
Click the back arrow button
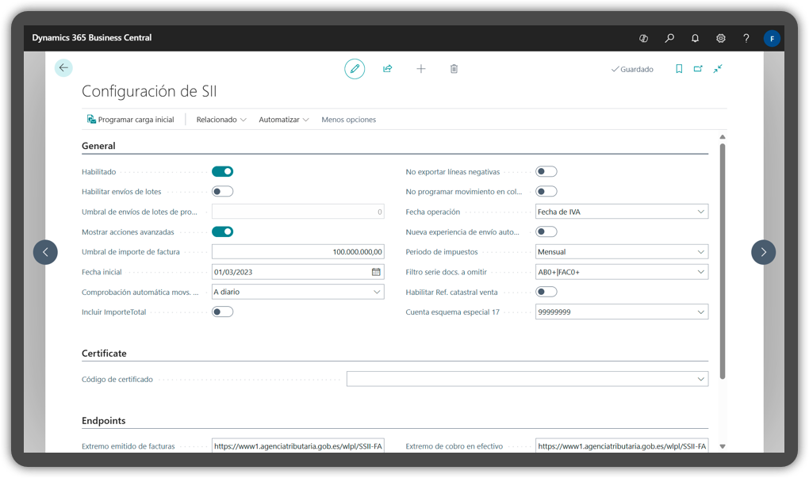[63, 67]
